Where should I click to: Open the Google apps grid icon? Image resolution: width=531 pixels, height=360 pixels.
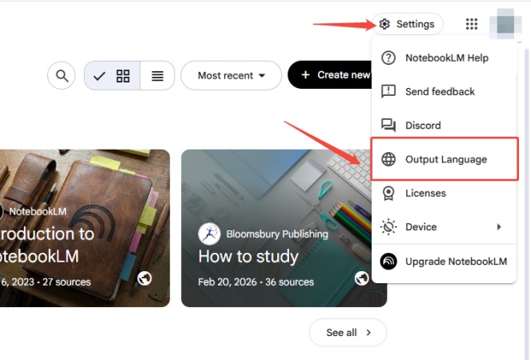click(472, 24)
